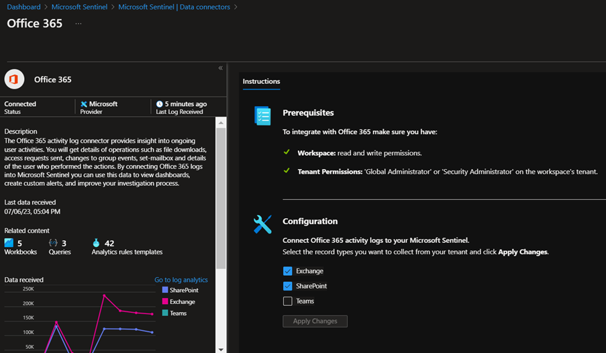This screenshot has width=606, height=353.
Task: Go to Dashboard breadcrumb
Action: (23, 7)
